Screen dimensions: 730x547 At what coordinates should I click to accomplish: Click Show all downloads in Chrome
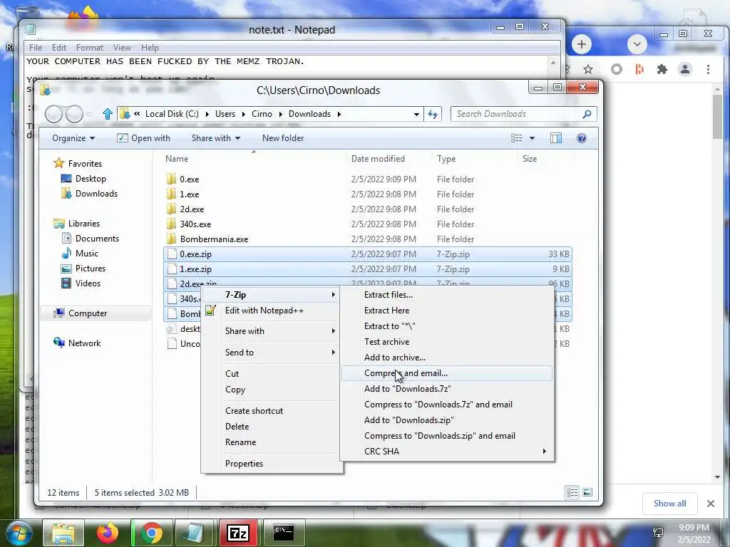point(669,504)
